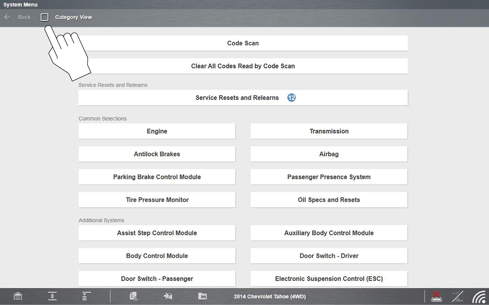Click the arrow-into-box icon in bottom toolbar
This screenshot has width=489, height=305.
[x=168, y=296]
